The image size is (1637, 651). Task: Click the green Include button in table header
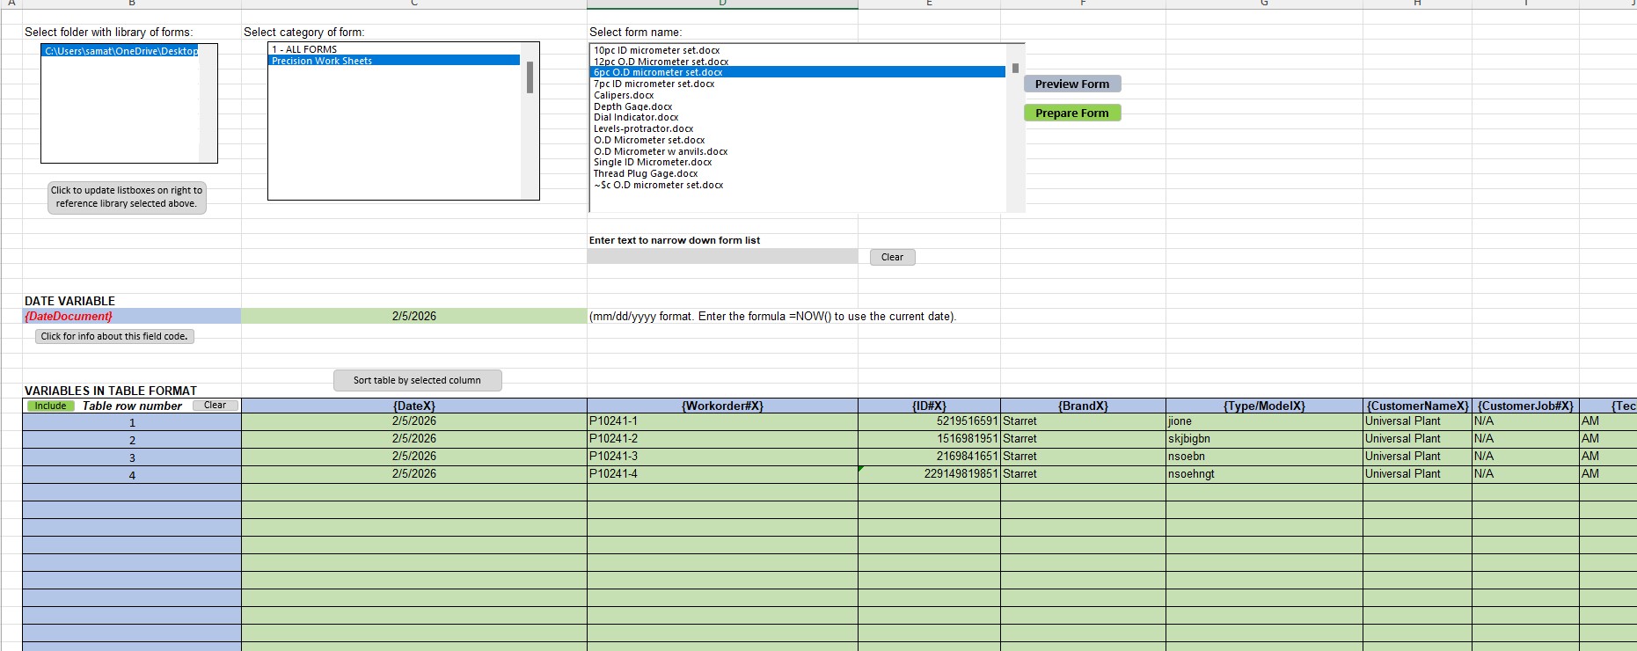click(51, 406)
